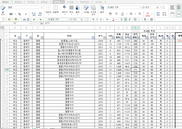
Task: Open the 테두리 border tool
Action: 49,10
